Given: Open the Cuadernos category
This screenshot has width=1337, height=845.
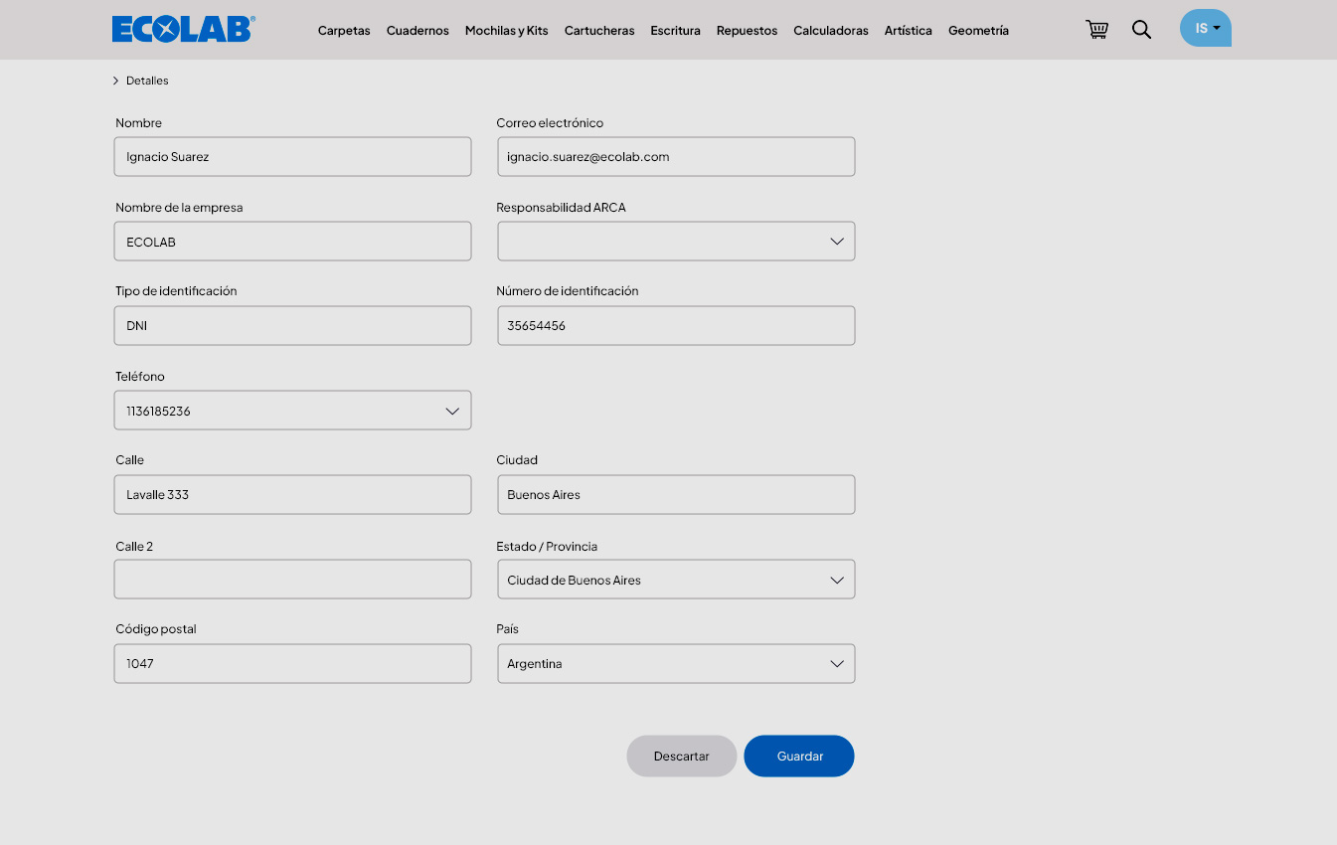Looking at the screenshot, I should click(x=418, y=31).
